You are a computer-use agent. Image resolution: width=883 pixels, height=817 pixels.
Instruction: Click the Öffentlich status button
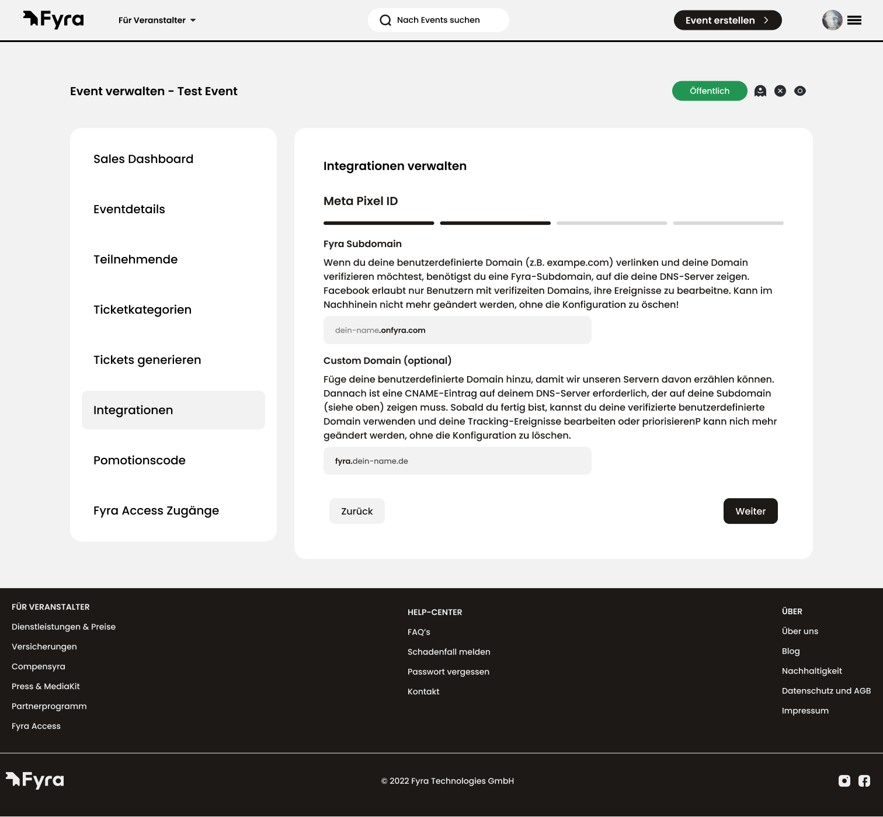[x=710, y=91]
